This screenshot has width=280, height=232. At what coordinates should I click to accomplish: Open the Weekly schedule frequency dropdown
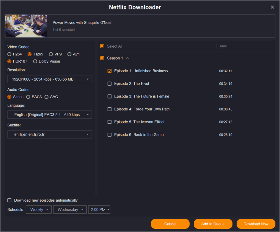[39, 209]
